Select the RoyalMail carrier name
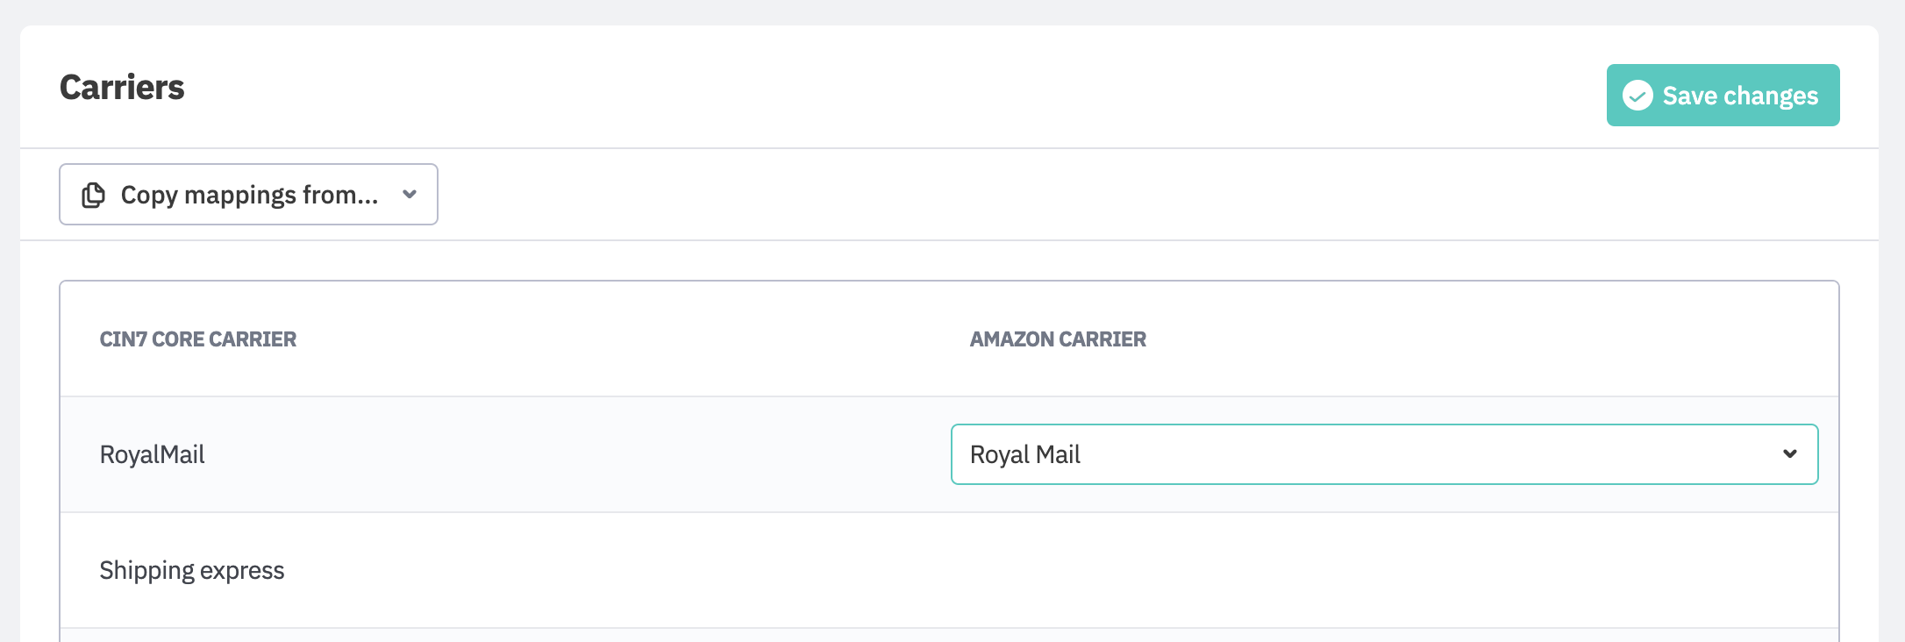1905x642 pixels. click(153, 454)
